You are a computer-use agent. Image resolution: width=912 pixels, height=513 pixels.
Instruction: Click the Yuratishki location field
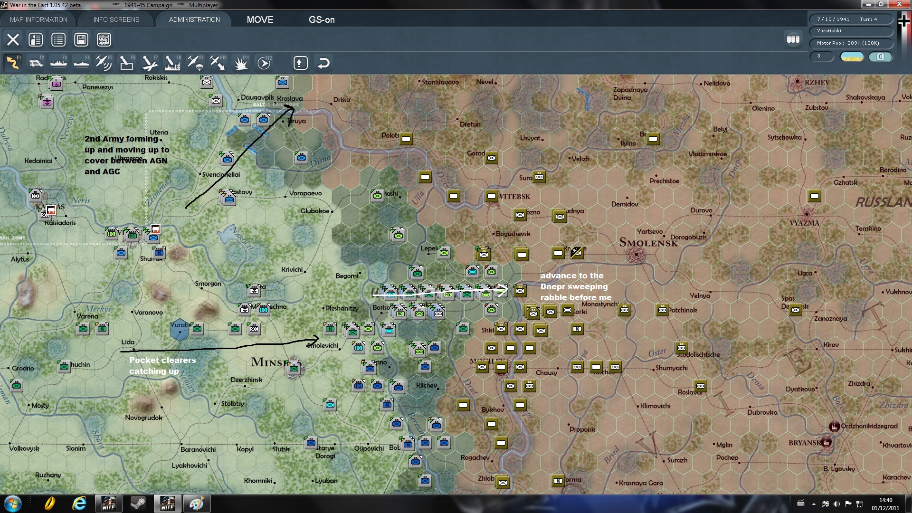(x=851, y=31)
